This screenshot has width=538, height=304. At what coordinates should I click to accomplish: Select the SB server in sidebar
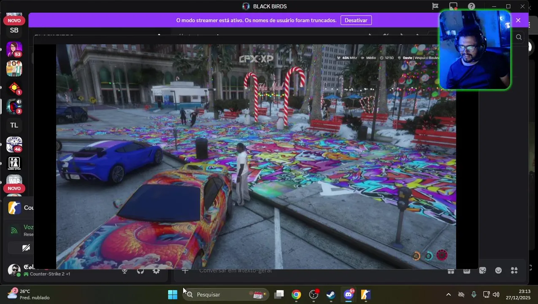tap(14, 30)
